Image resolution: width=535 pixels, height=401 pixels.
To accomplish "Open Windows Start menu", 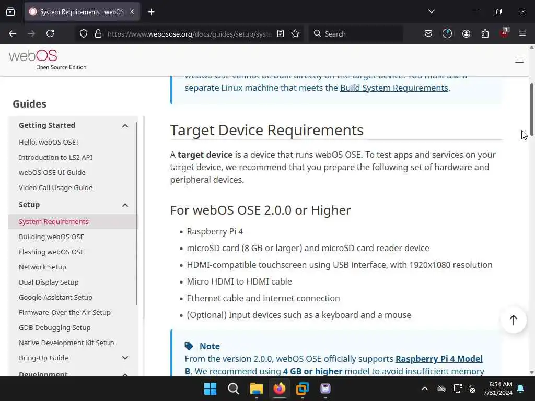I will click(210, 388).
